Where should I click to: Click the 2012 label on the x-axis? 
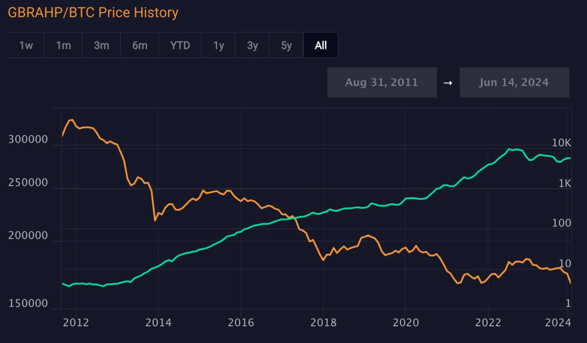pos(75,323)
